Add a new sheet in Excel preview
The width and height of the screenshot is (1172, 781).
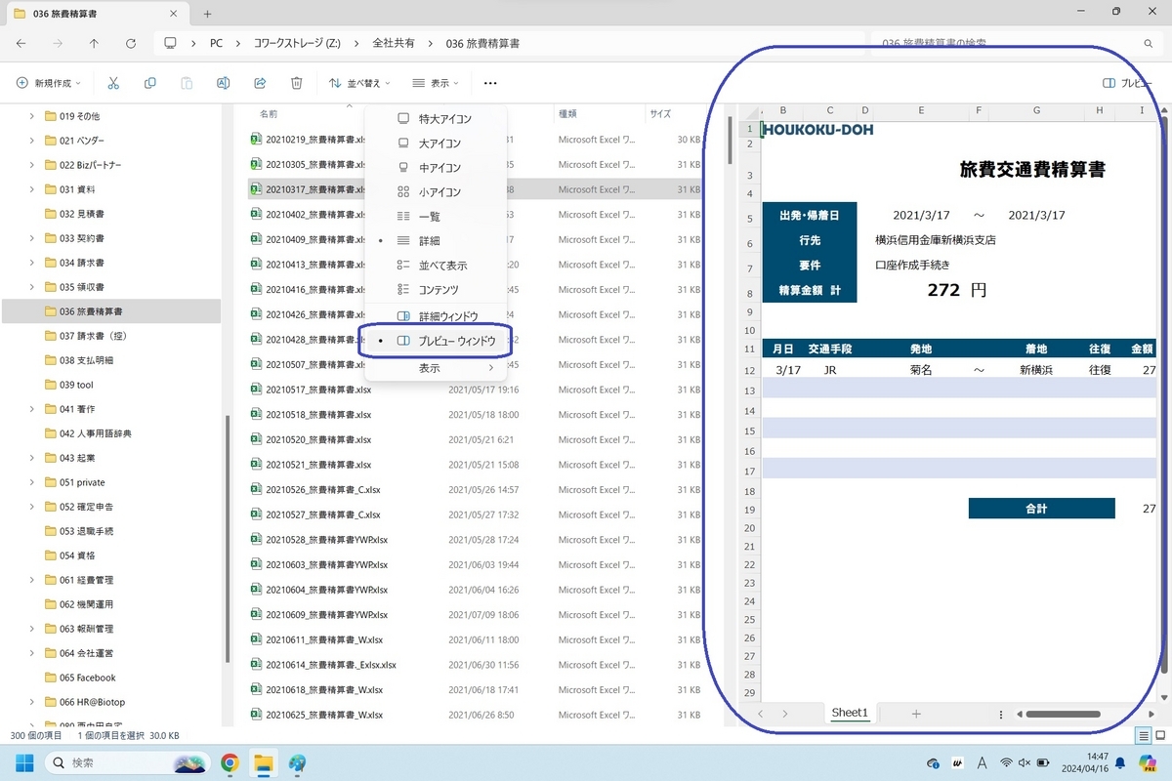click(x=916, y=714)
